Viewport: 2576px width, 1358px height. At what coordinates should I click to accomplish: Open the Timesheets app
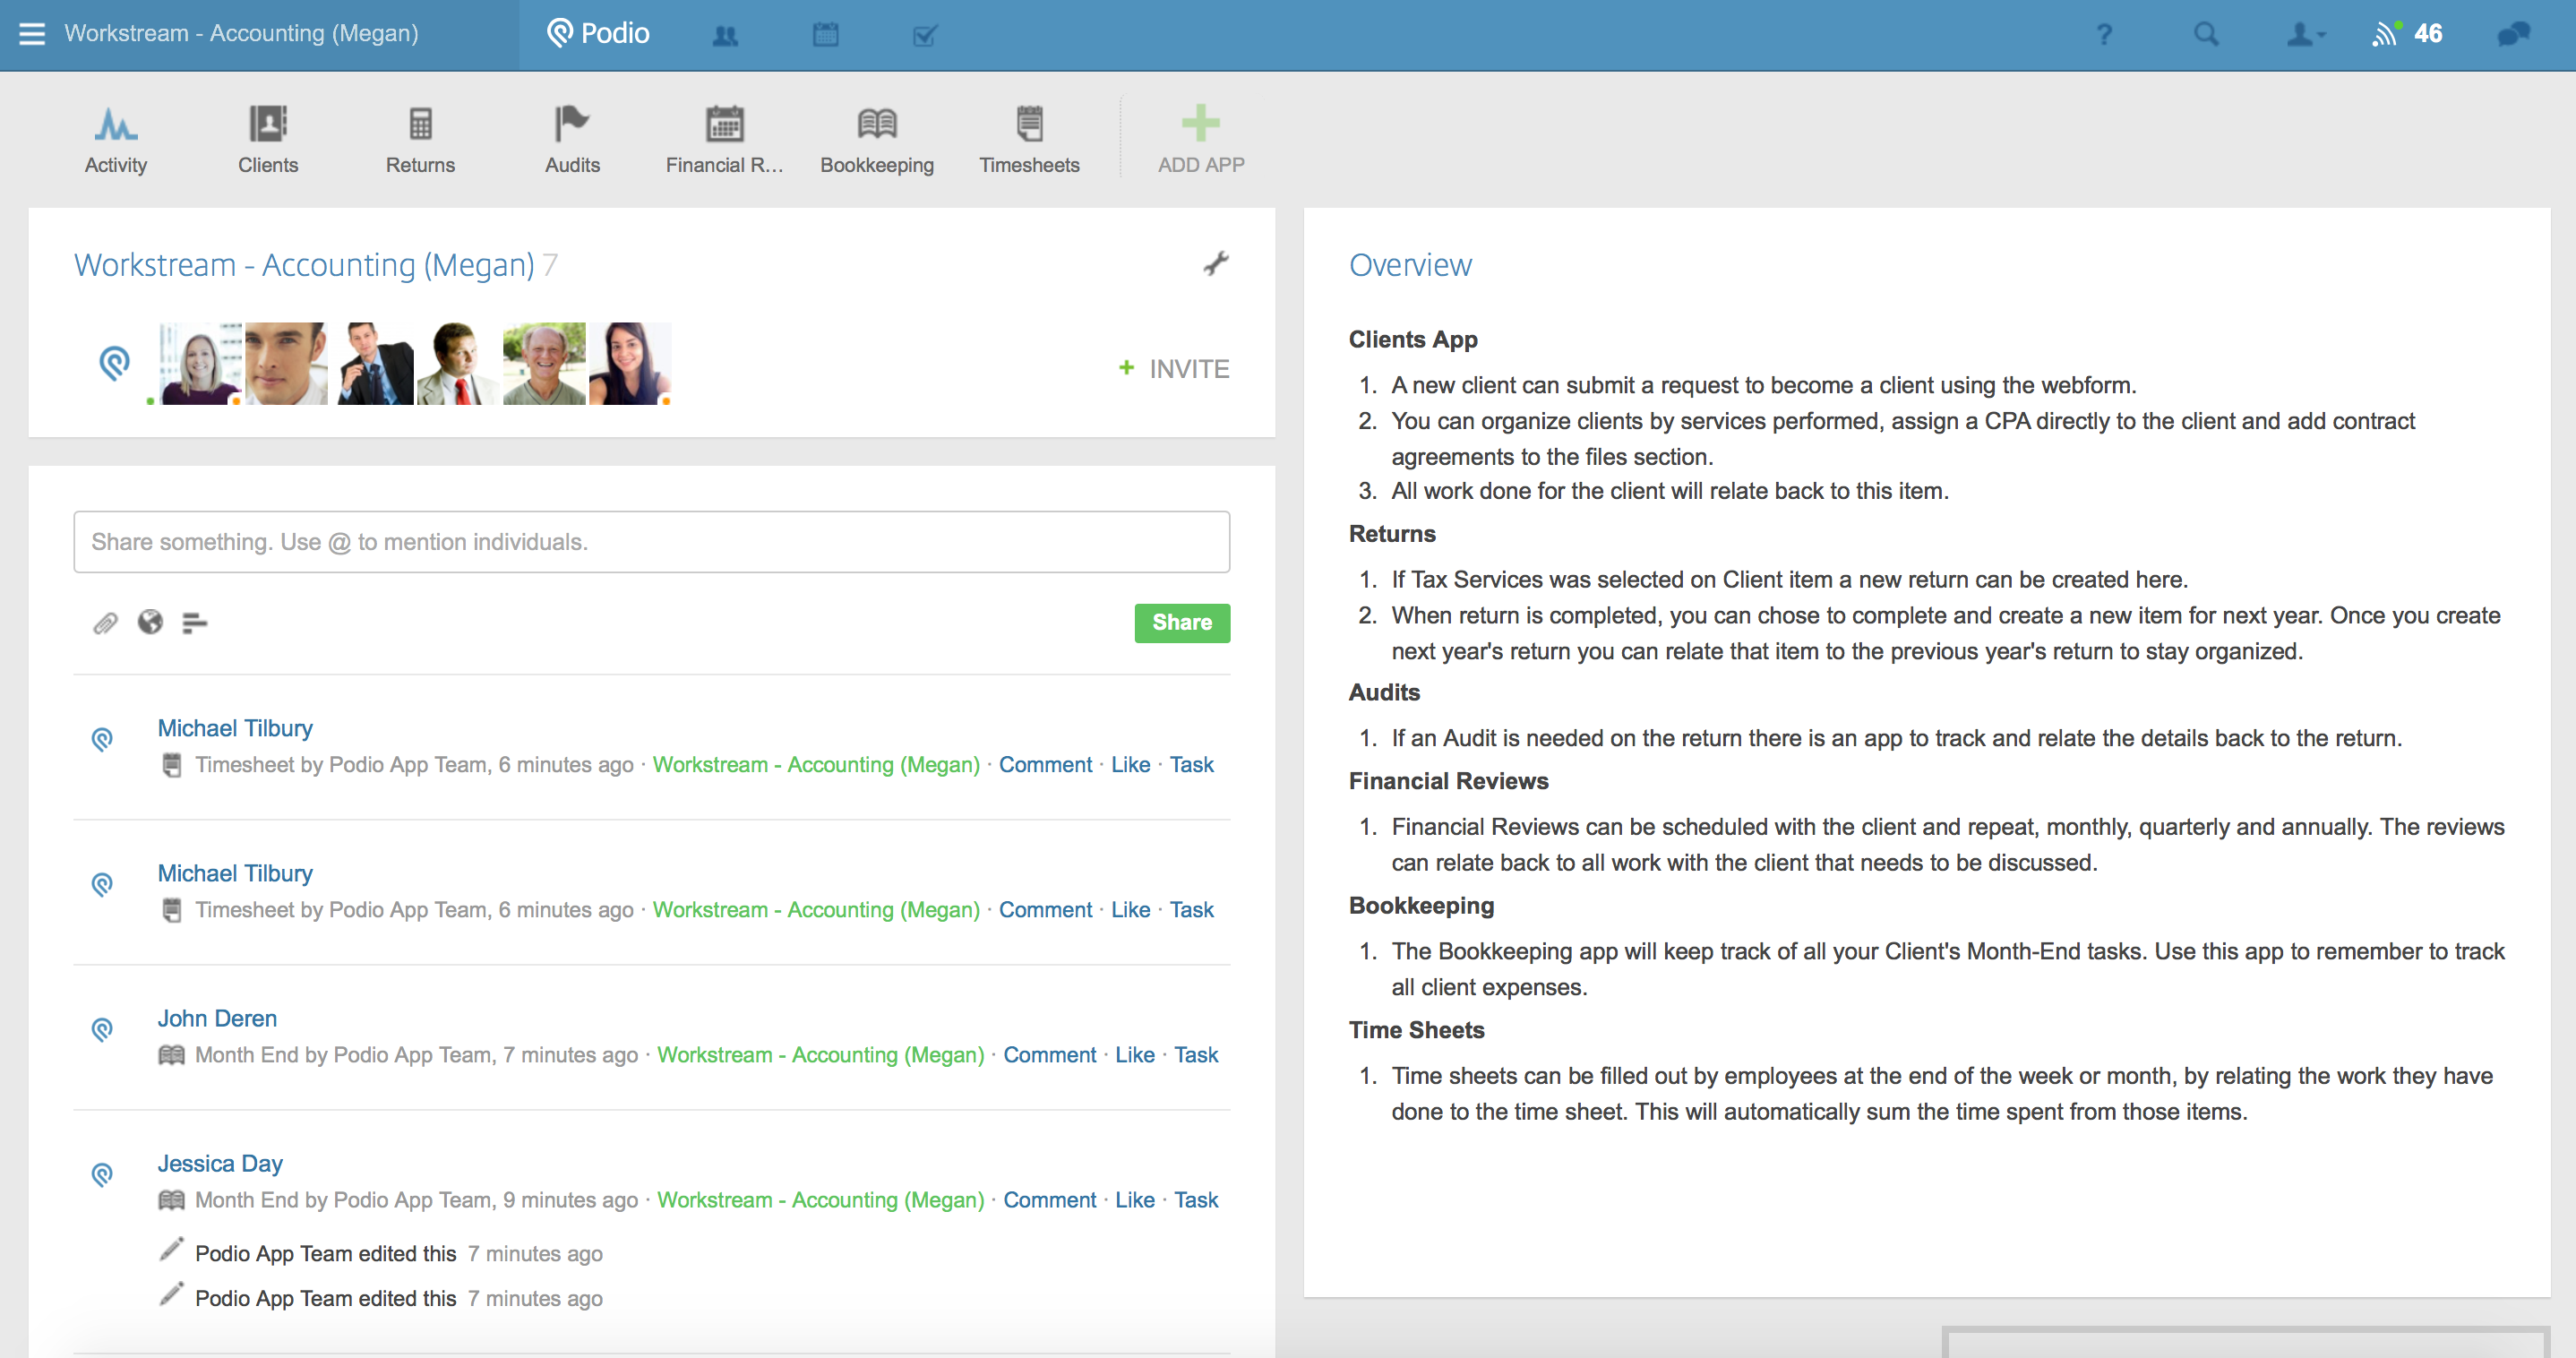[1029, 140]
